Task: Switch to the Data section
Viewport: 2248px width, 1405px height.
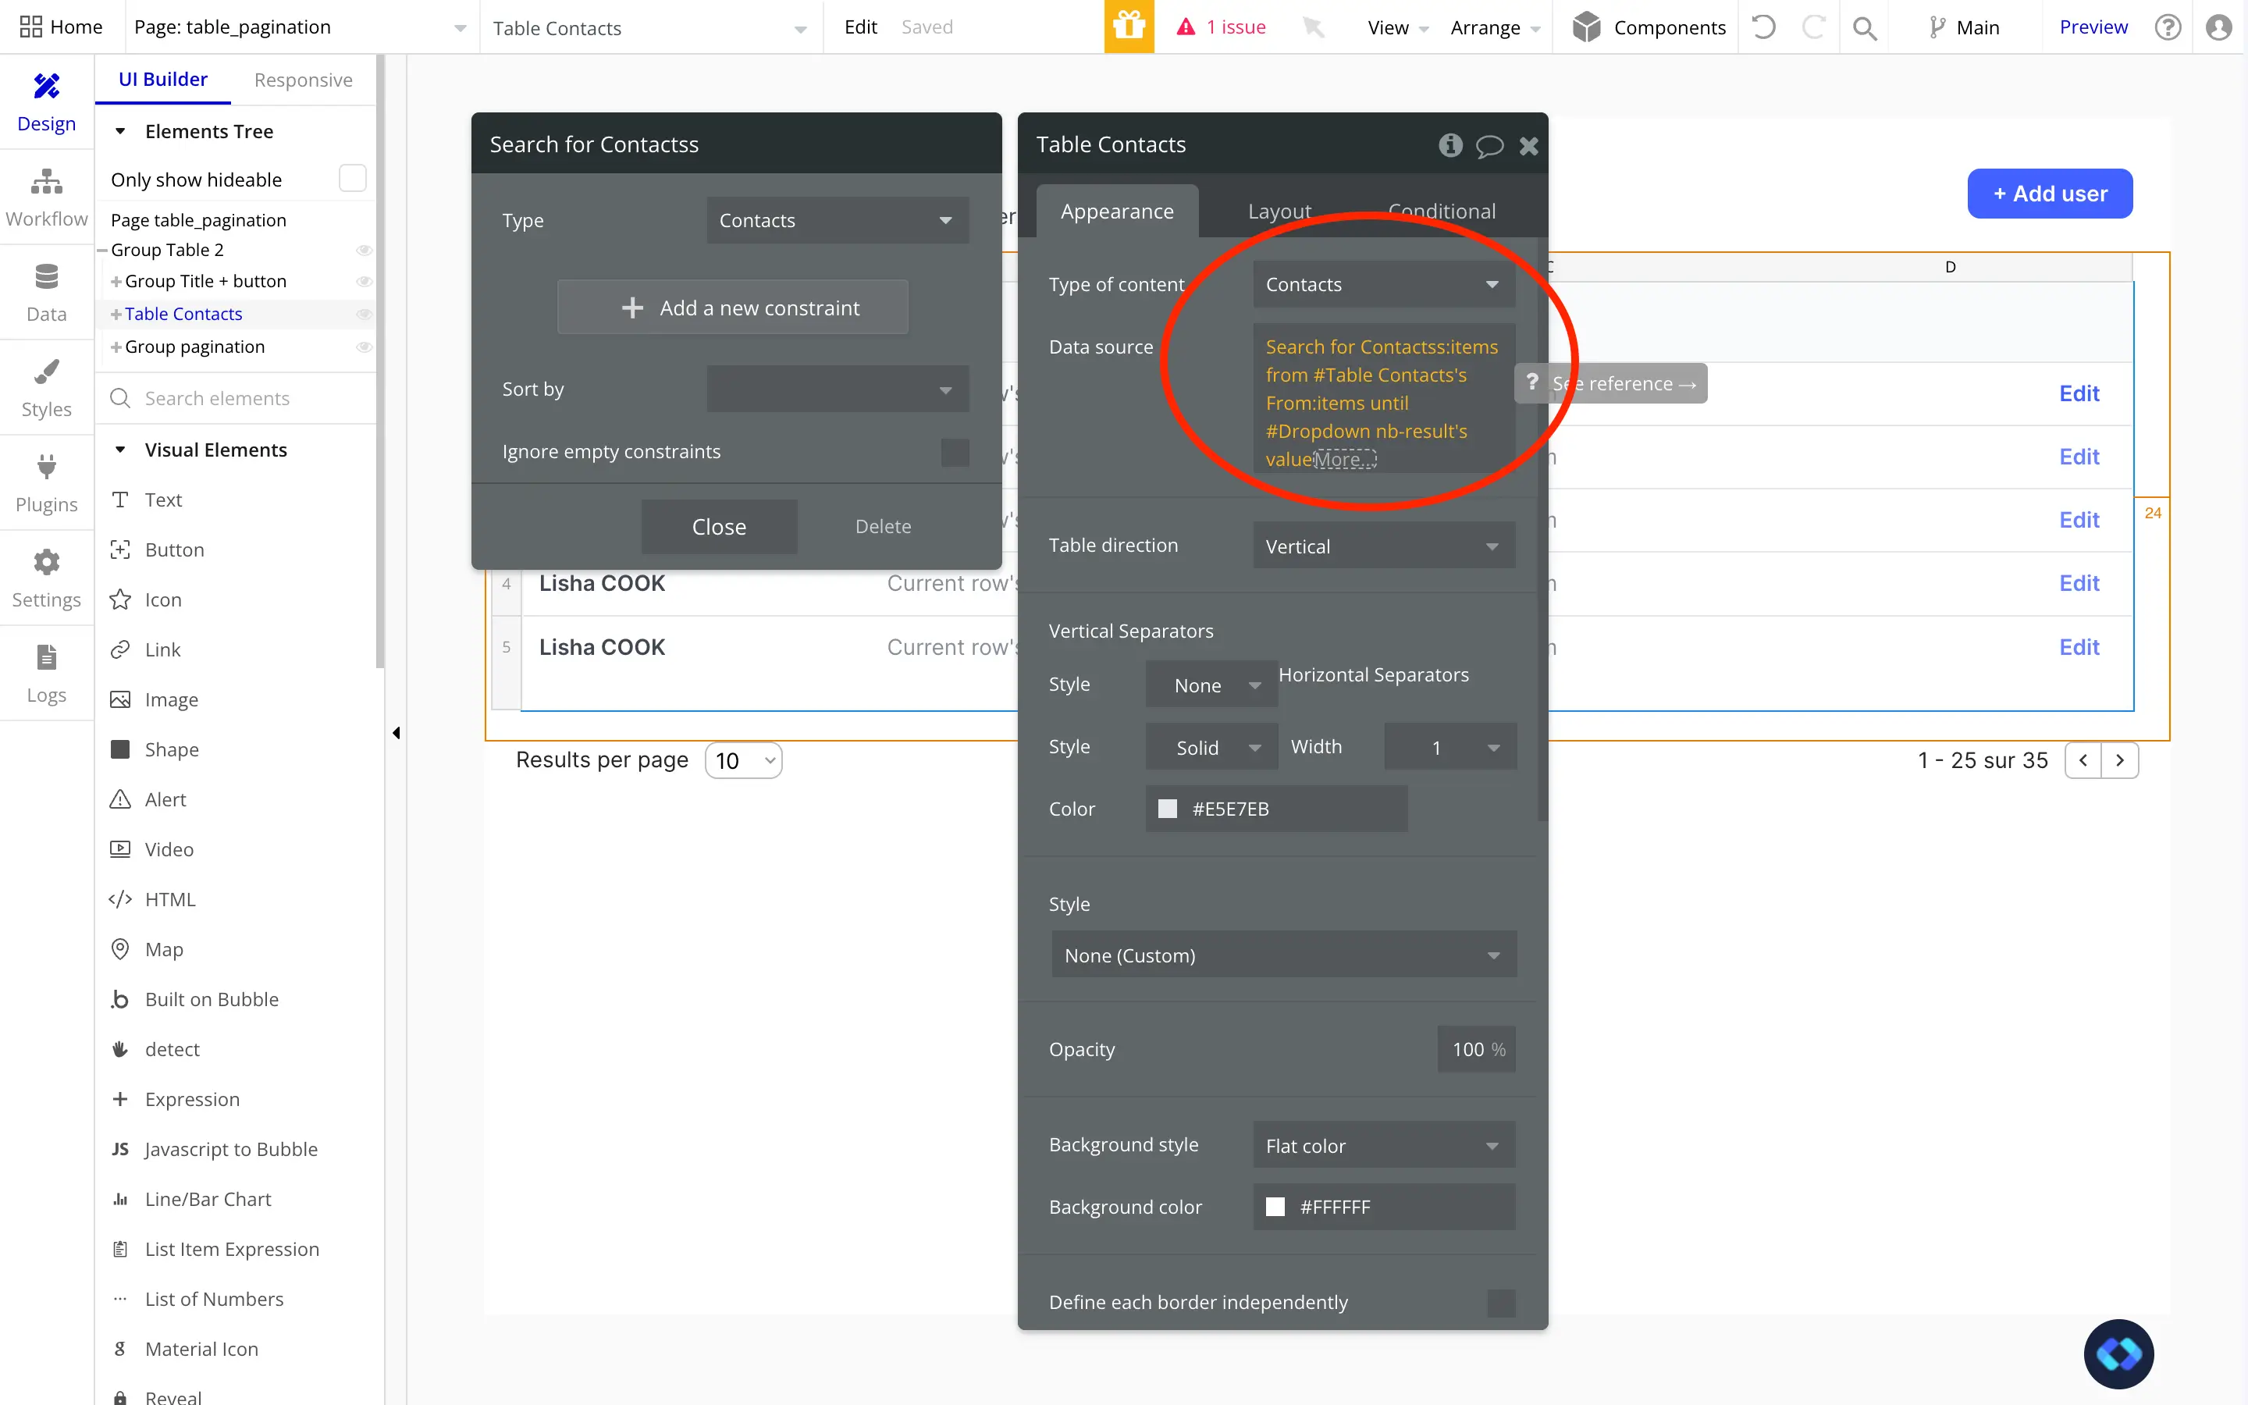Action: click(x=47, y=291)
